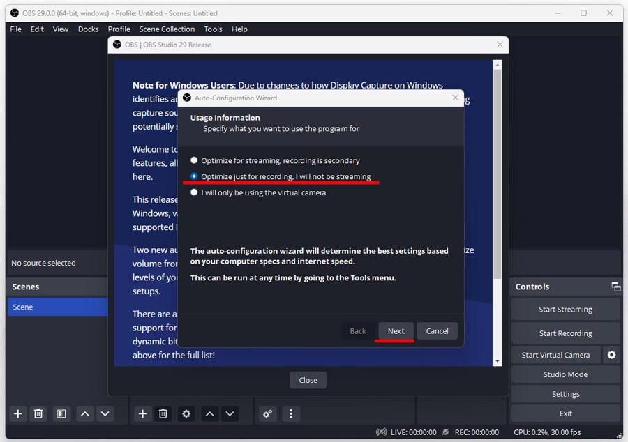This screenshot has width=628, height=442.
Task: Click Next in the Auto-Configuration Wizard
Action: click(396, 330)
